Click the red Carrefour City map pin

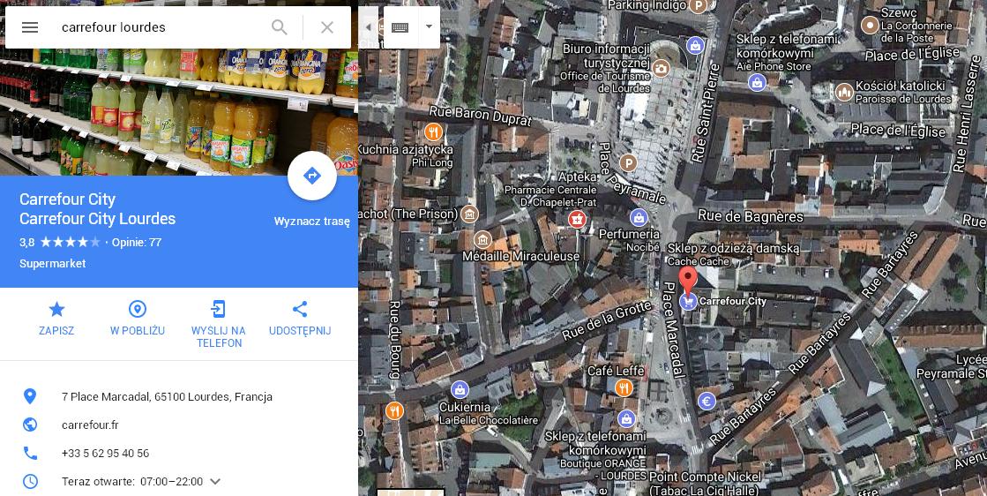[688, 279]
